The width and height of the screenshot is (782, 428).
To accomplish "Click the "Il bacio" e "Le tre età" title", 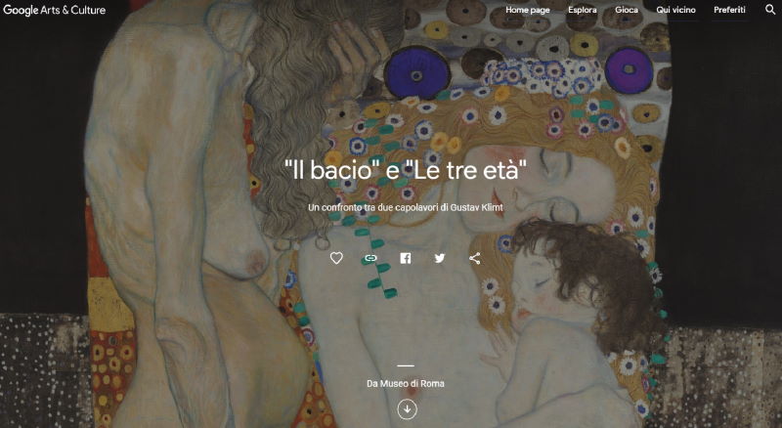I will tap(406, 170).
